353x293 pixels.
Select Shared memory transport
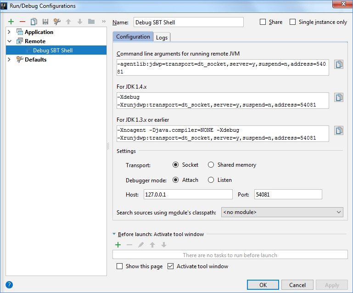(211, 165)
